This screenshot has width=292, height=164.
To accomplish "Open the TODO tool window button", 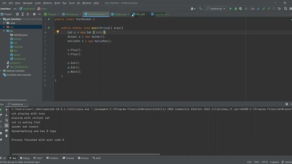I will [x=38, y=158].
